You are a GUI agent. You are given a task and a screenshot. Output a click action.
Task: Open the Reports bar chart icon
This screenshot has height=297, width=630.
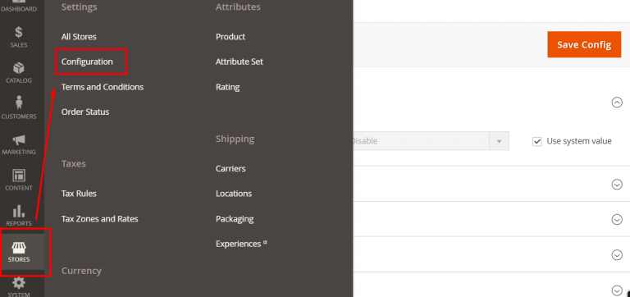(19, 211)
